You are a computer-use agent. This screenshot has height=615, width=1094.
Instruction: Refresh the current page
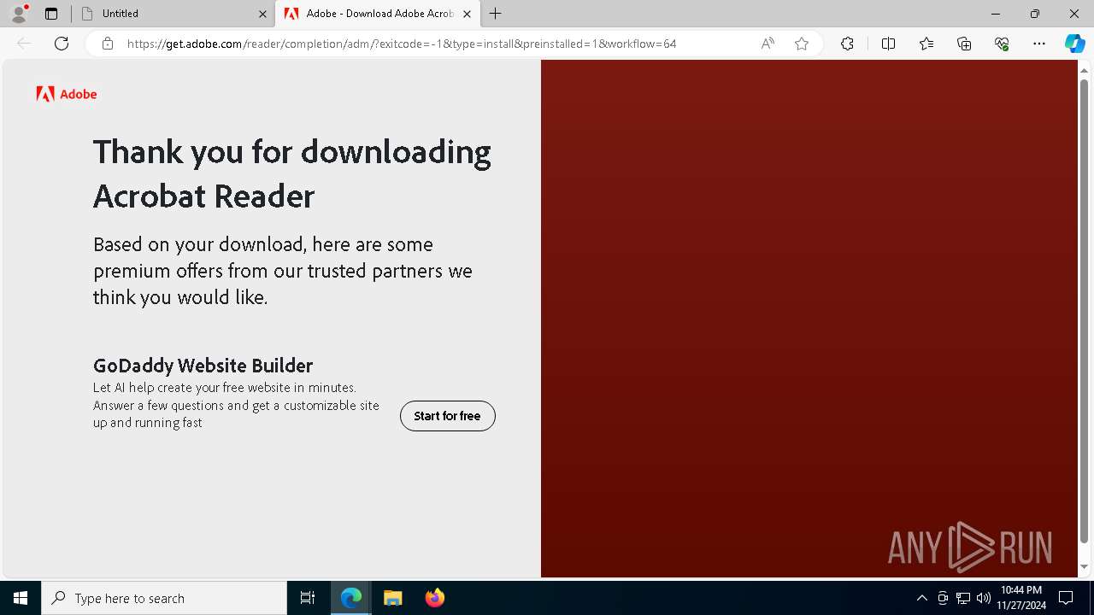click(x=62, y=44)
